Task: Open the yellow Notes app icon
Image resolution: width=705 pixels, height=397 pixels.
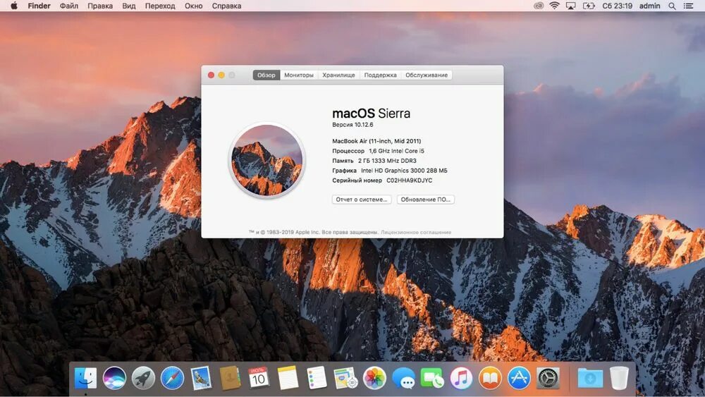Action: [288, 378]
